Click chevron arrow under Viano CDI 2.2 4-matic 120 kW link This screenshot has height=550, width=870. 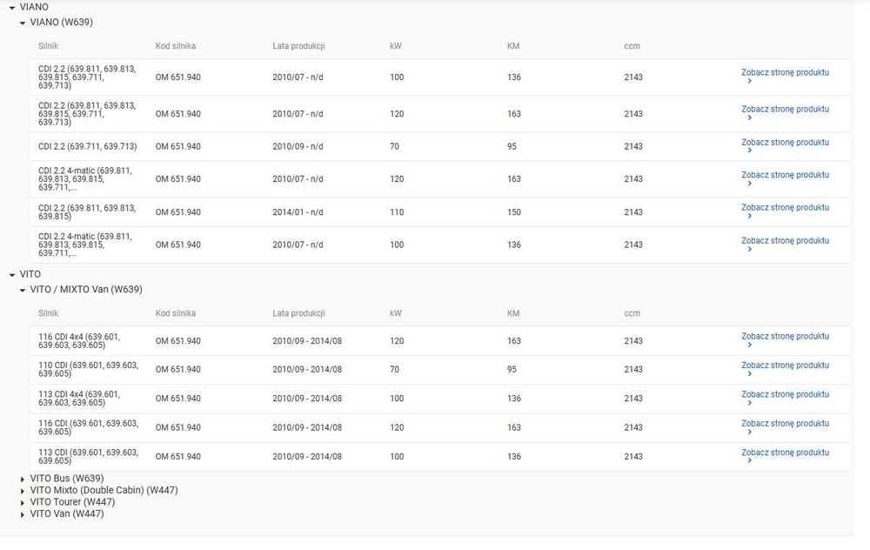tap(750, 183)
